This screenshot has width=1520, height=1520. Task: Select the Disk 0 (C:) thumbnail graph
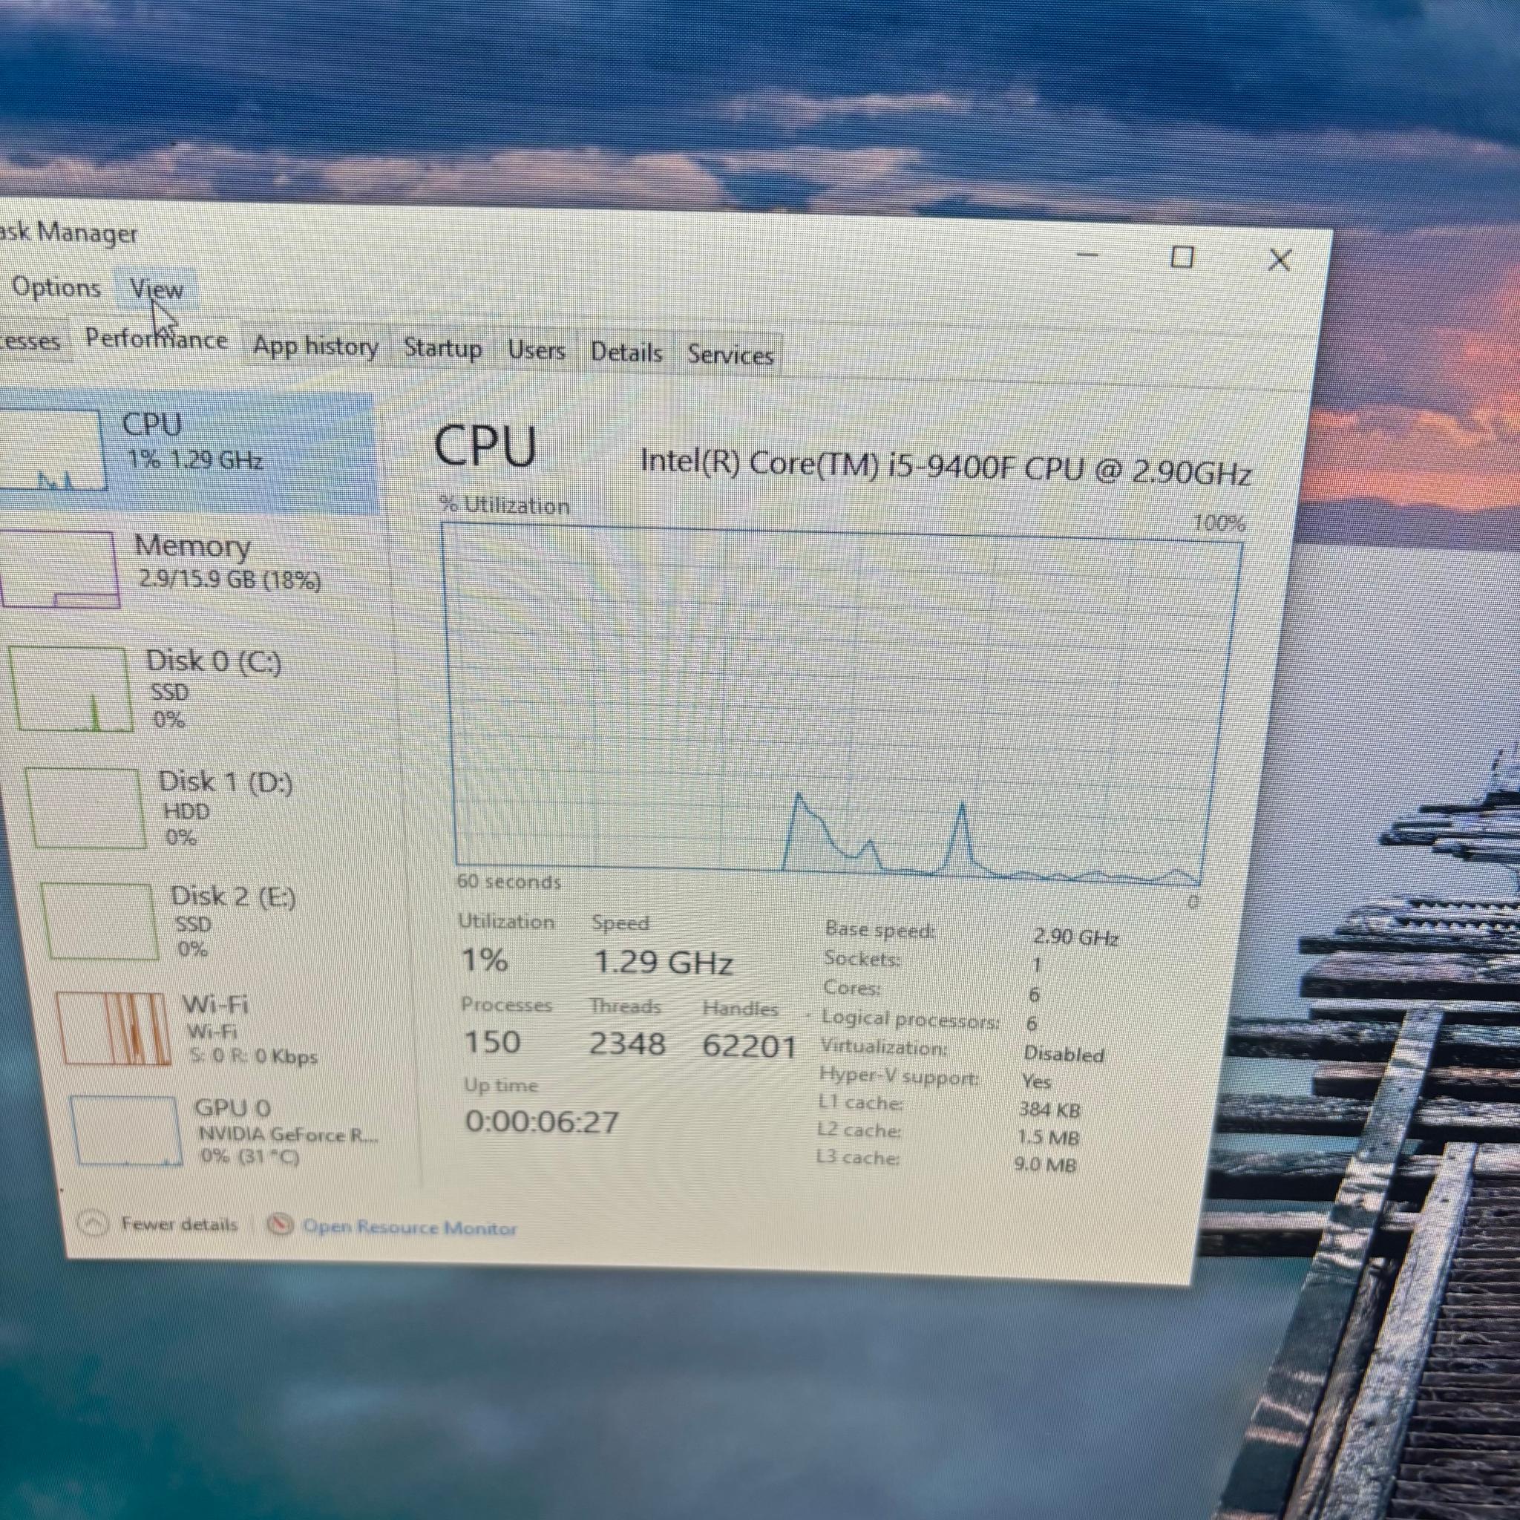pyautogui.click(x=71, y=689)
